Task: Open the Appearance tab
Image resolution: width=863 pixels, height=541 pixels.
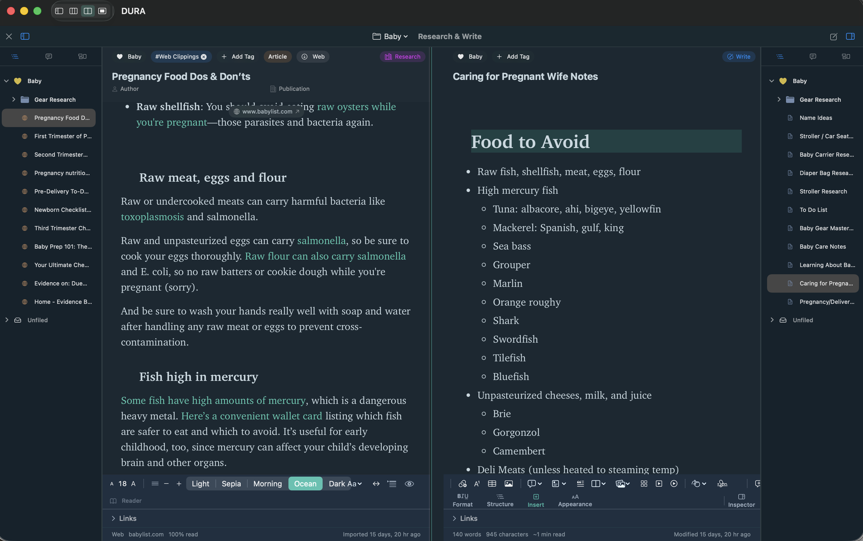Action: (575, 500)
